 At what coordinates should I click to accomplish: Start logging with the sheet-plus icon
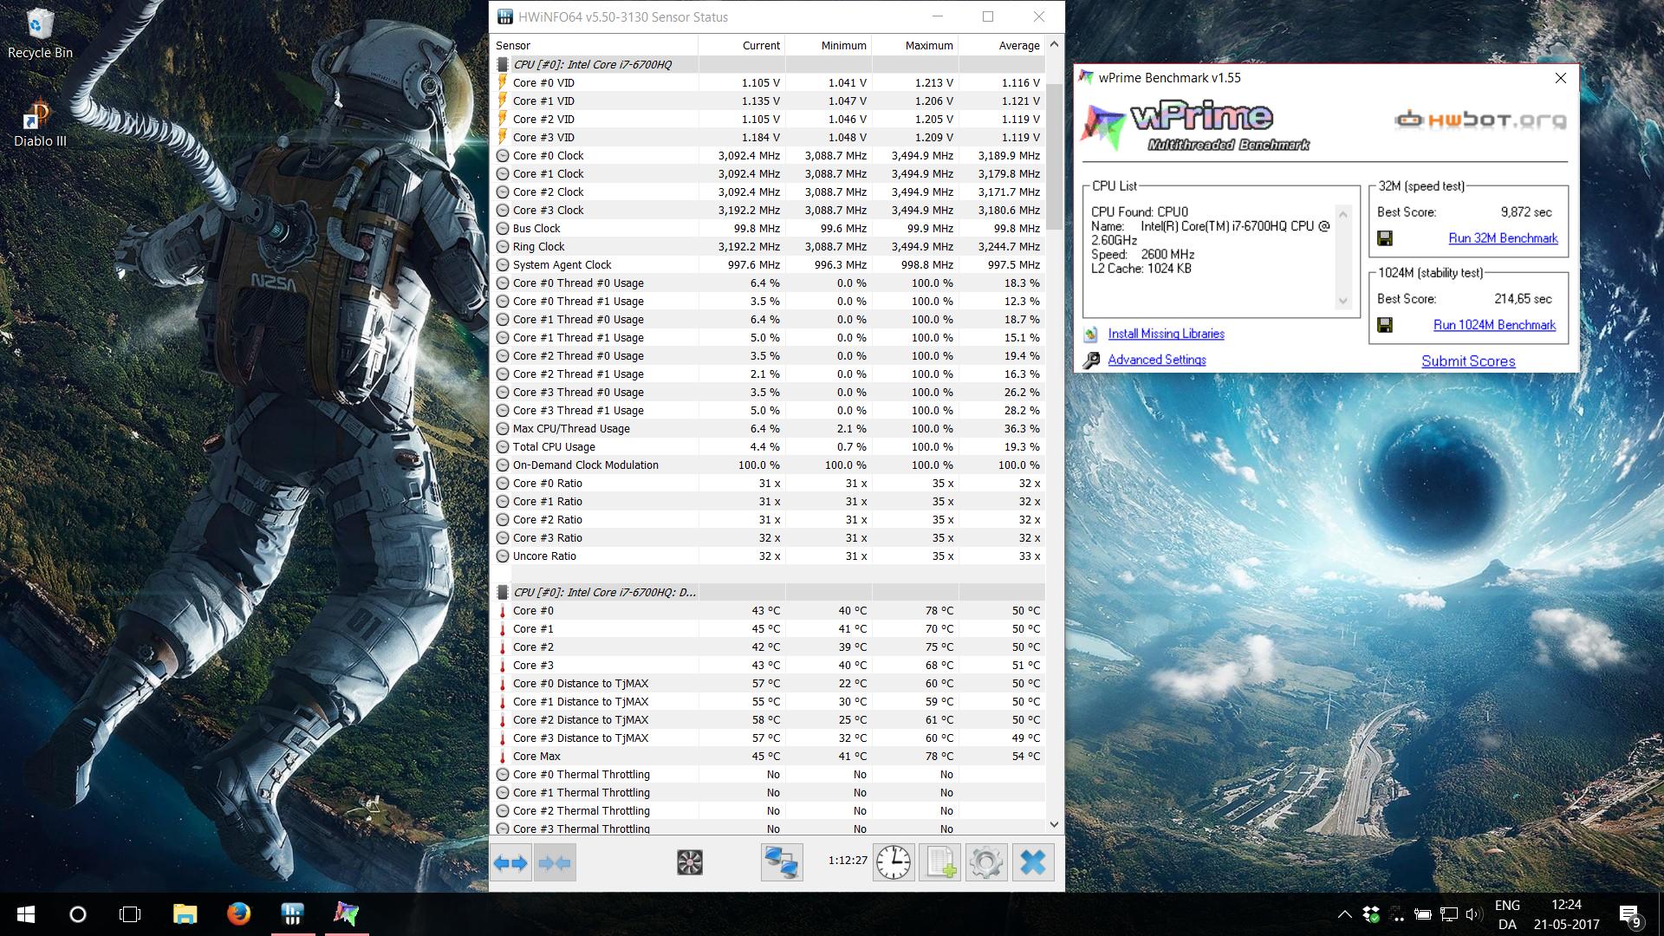(940, 862)
